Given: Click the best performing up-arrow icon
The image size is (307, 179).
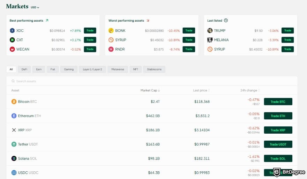Looking at the screenshot, I should point(47,20).
